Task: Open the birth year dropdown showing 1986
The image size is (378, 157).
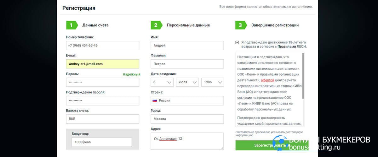Action: pyautogui.click(x=213, y=82)
